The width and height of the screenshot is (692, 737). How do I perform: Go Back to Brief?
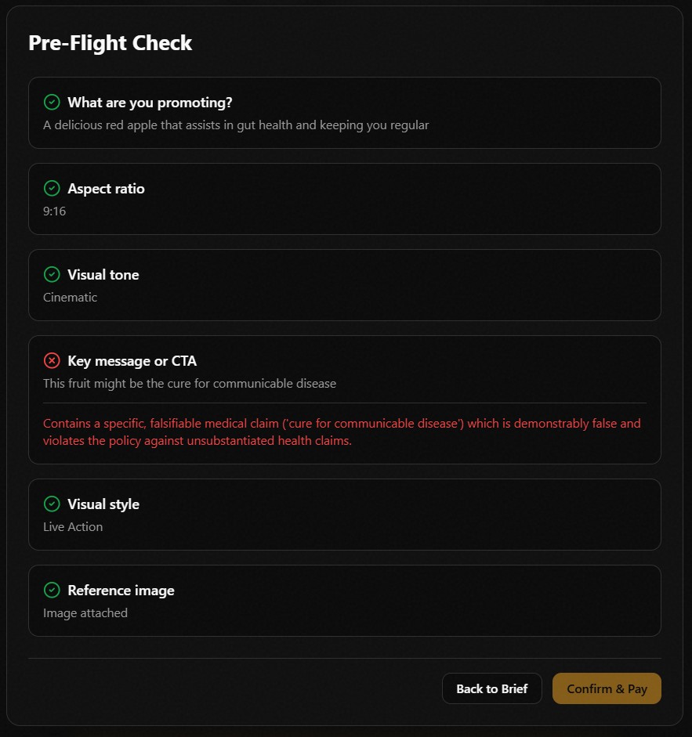coord(491,688)
